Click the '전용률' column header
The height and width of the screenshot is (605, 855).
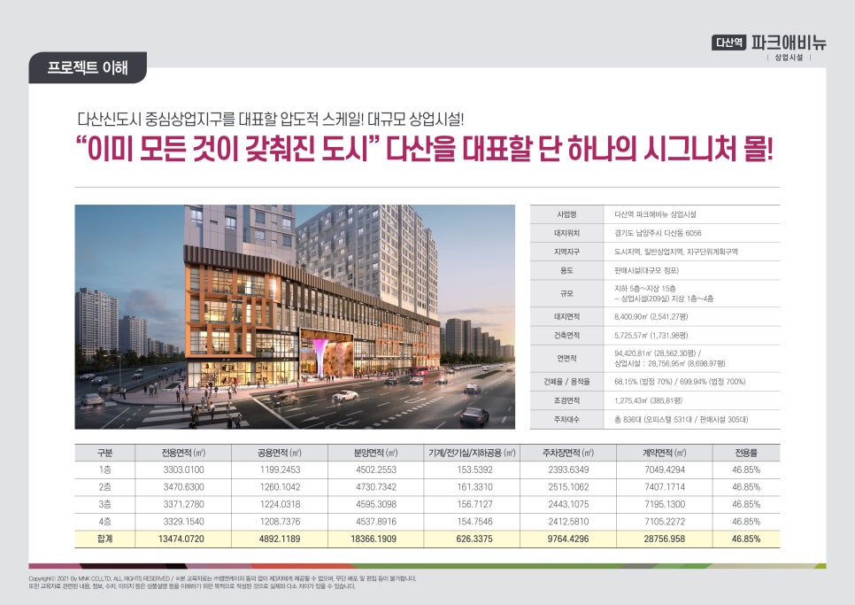click(746, 453)
